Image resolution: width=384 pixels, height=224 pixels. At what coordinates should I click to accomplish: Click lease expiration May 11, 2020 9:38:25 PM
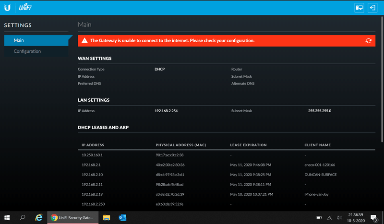pos(251,175)
